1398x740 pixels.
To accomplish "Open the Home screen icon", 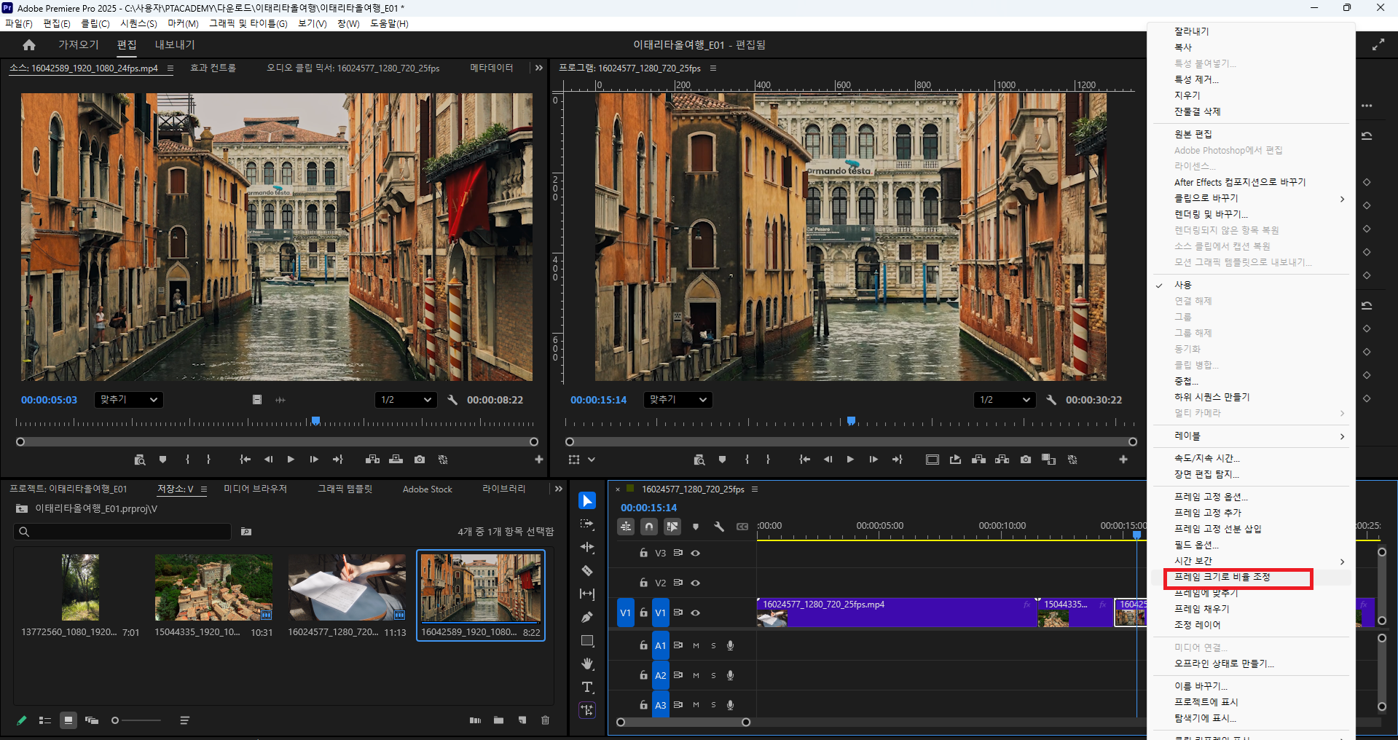I will click(29, 45).
